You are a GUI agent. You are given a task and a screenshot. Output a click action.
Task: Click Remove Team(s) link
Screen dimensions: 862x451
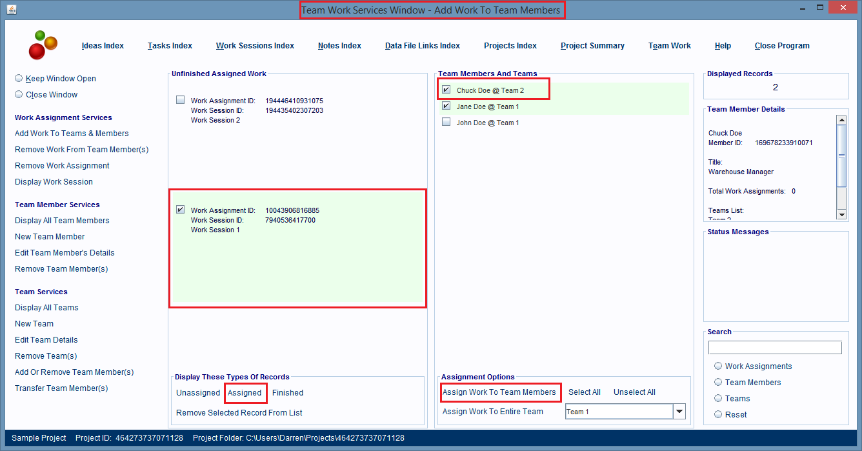coord(46,356)
